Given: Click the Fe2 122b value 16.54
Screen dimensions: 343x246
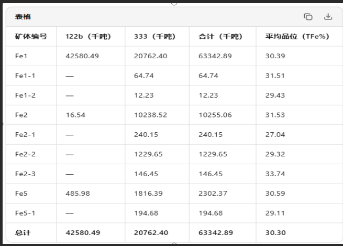Looking at the screenshot, I should click(x=76, y=115).
